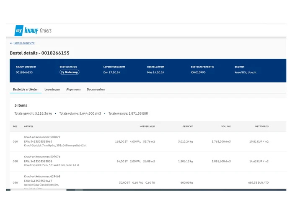The width and height of the screenshot is (295, 221).
Task: Click the order reference ION010990
Action: [x=198, y=72]
